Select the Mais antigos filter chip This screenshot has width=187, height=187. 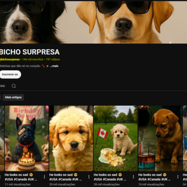(13, 97)
